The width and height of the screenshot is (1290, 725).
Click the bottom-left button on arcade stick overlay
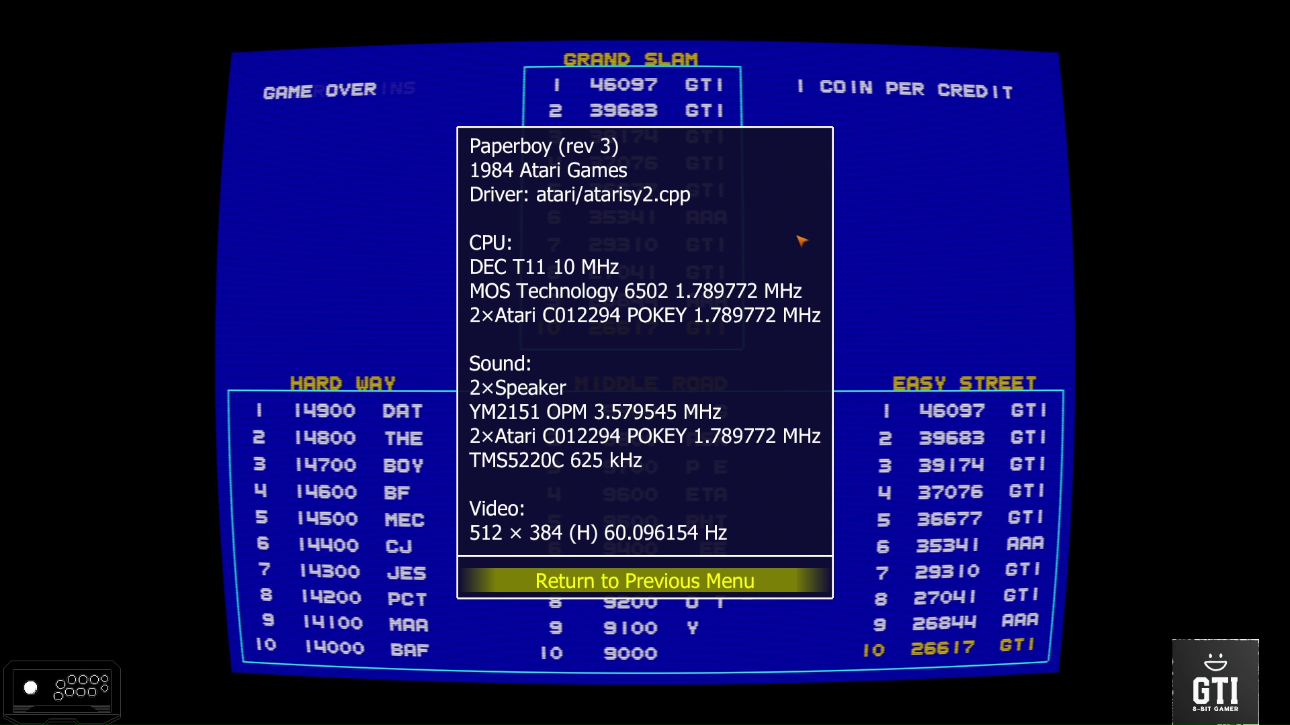click(58, 696)
